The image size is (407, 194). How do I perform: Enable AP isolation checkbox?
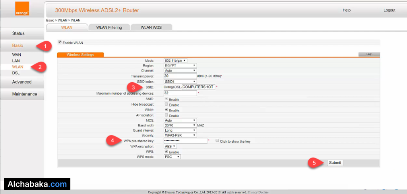pyautogui.click(x=166, y=115)
